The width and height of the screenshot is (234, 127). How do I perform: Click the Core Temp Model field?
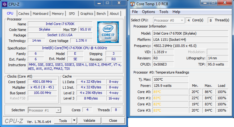[x=190, y=33]
